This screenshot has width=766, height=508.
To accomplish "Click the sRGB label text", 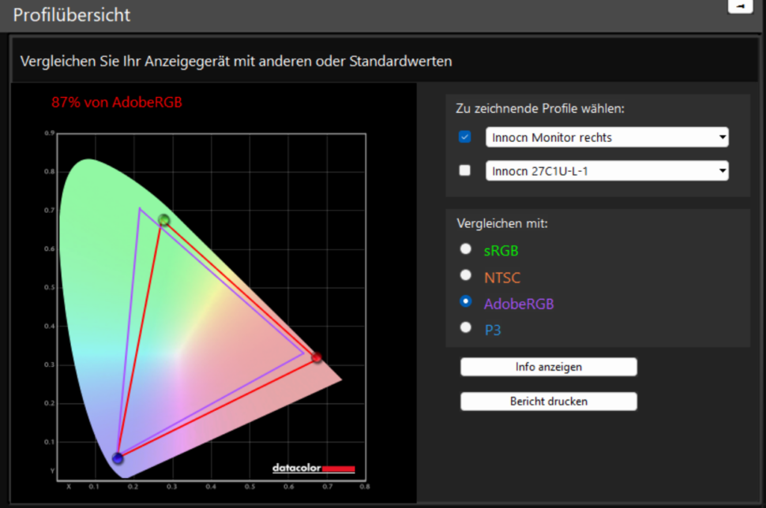I will tap(501, 251).
